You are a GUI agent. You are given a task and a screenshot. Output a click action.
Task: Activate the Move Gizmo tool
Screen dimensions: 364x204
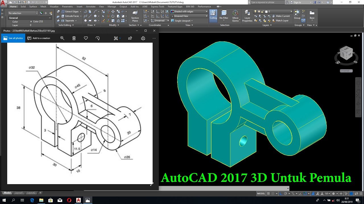235,16
